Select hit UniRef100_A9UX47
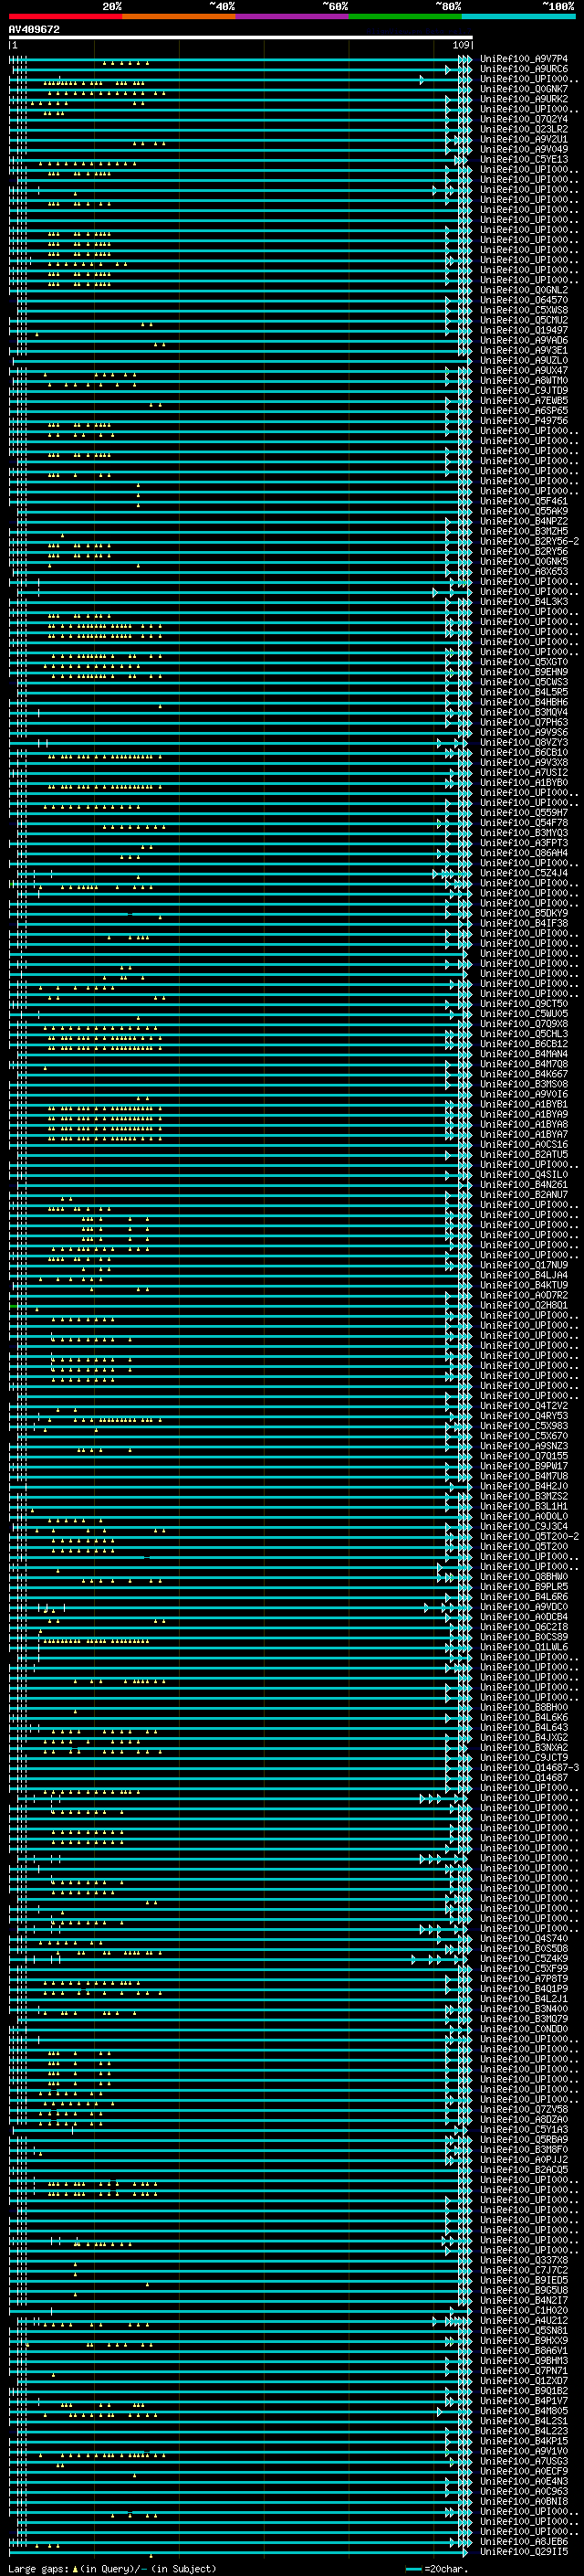Screen dimensions: 584x2576 524,370
